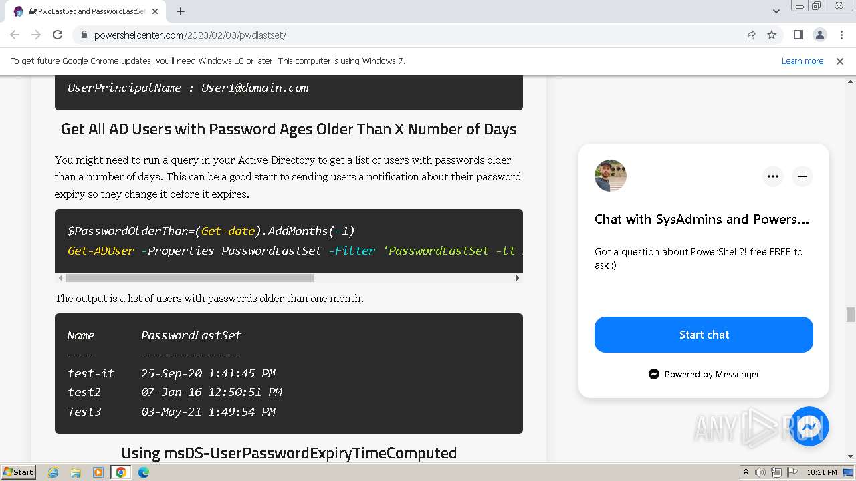Reload the current page
The image size is (856, 481).
58,35
